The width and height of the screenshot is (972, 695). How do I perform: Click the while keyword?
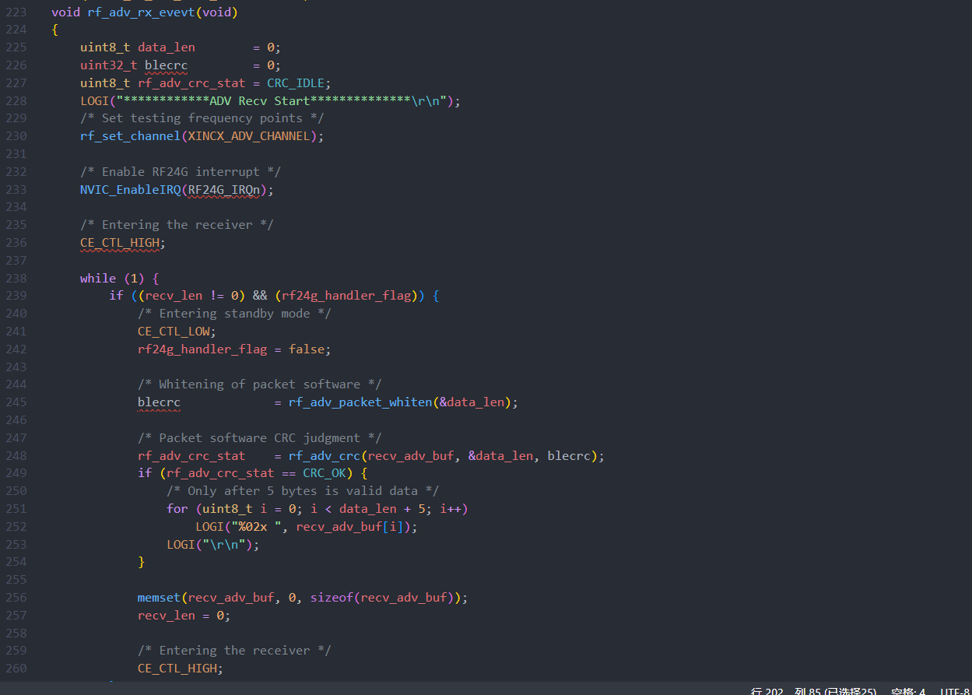(x=98, y=278)
